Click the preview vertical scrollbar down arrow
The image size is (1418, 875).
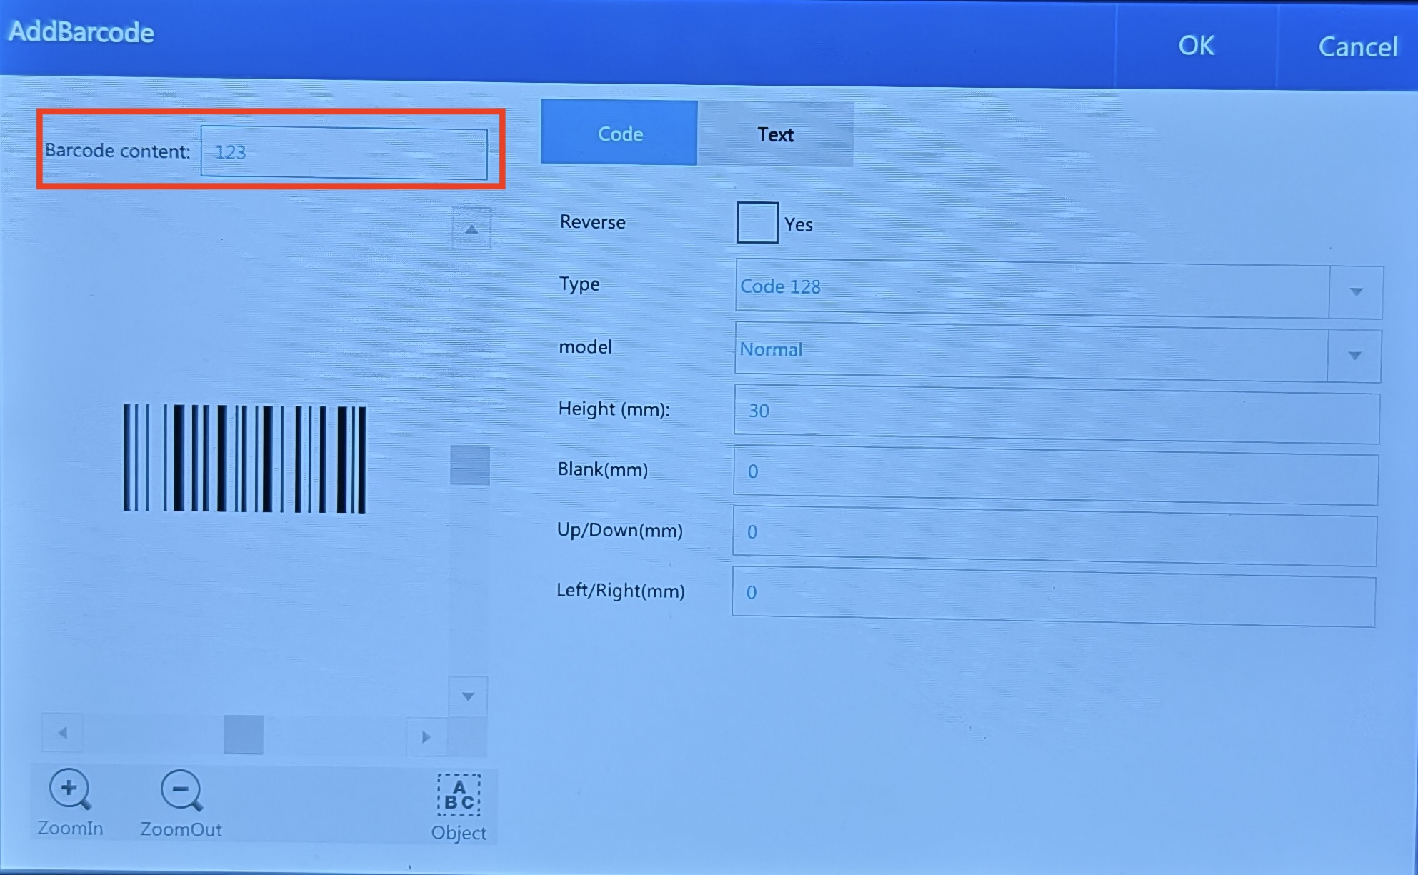pyautogui.click(x=468, y=696)
